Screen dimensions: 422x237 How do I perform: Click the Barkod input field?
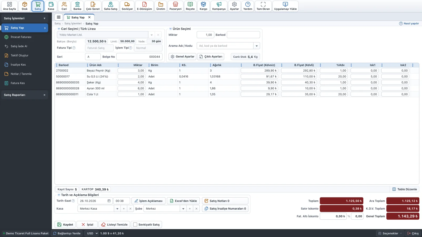(x=243, y=35)
